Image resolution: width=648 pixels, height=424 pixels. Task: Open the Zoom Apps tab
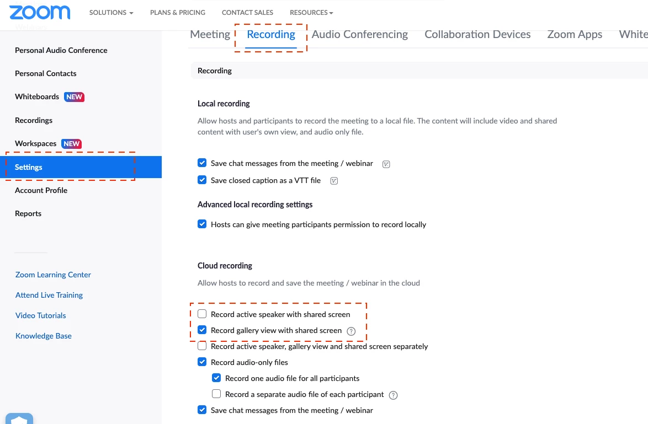pyautogui.click(x=575, y=34)
